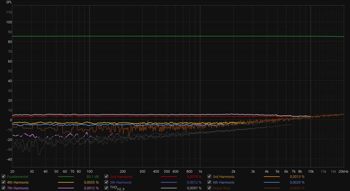Viewport: 350px width, 191px height.
Task: Click the SPL axis label
Action: pyautogui.click(x=9, y=2)
